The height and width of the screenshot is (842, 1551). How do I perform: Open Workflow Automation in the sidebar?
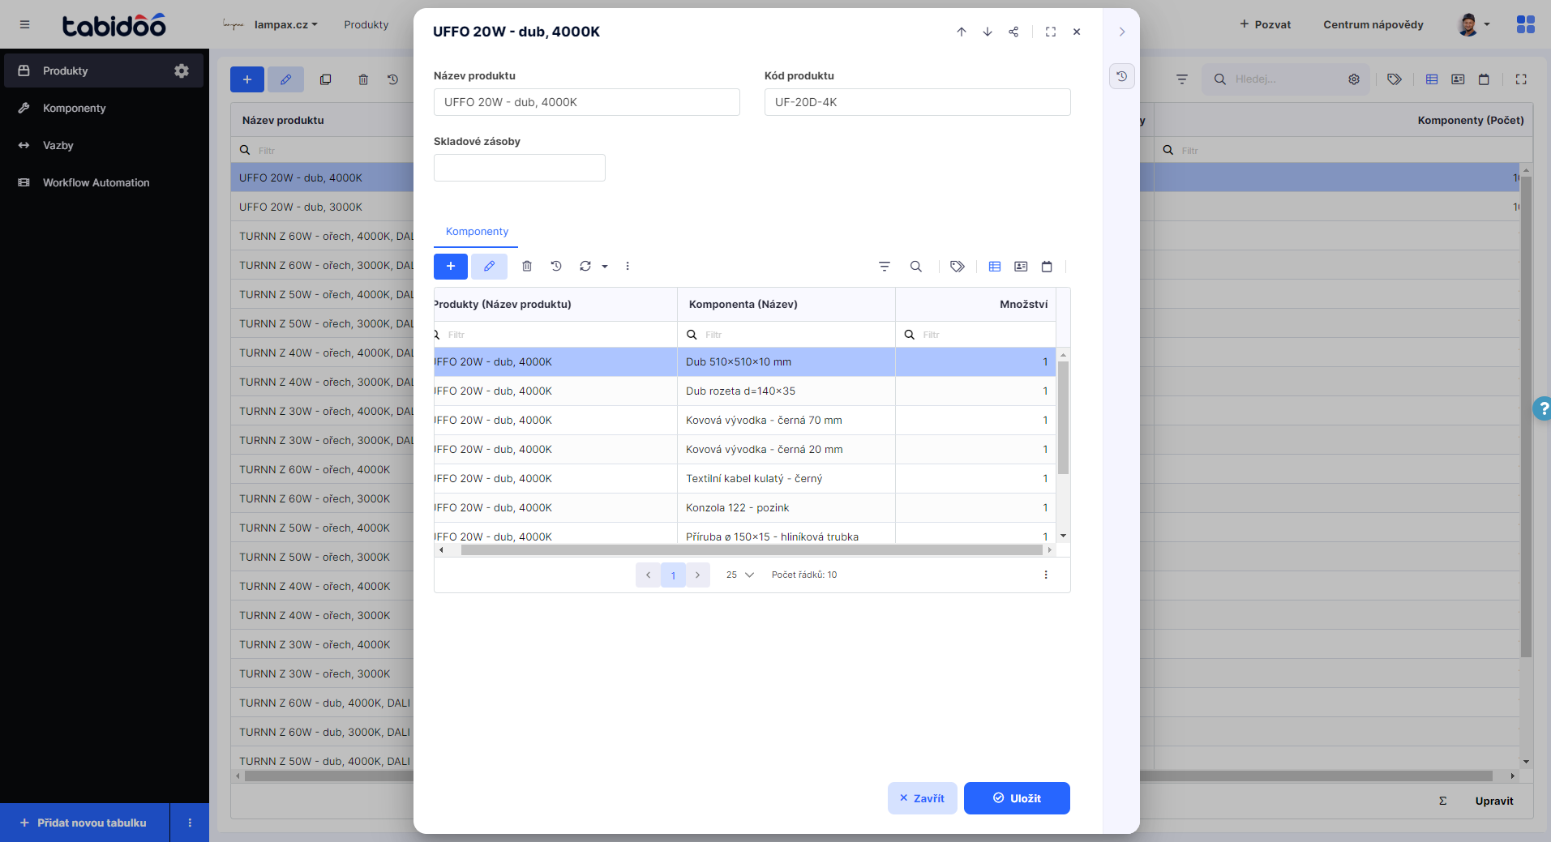(96, 182)
